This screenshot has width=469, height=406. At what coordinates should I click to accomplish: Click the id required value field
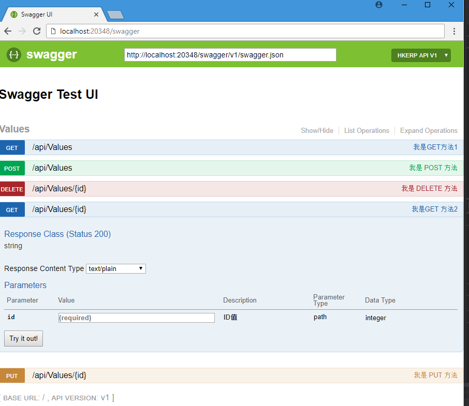[x=136, y=318]
